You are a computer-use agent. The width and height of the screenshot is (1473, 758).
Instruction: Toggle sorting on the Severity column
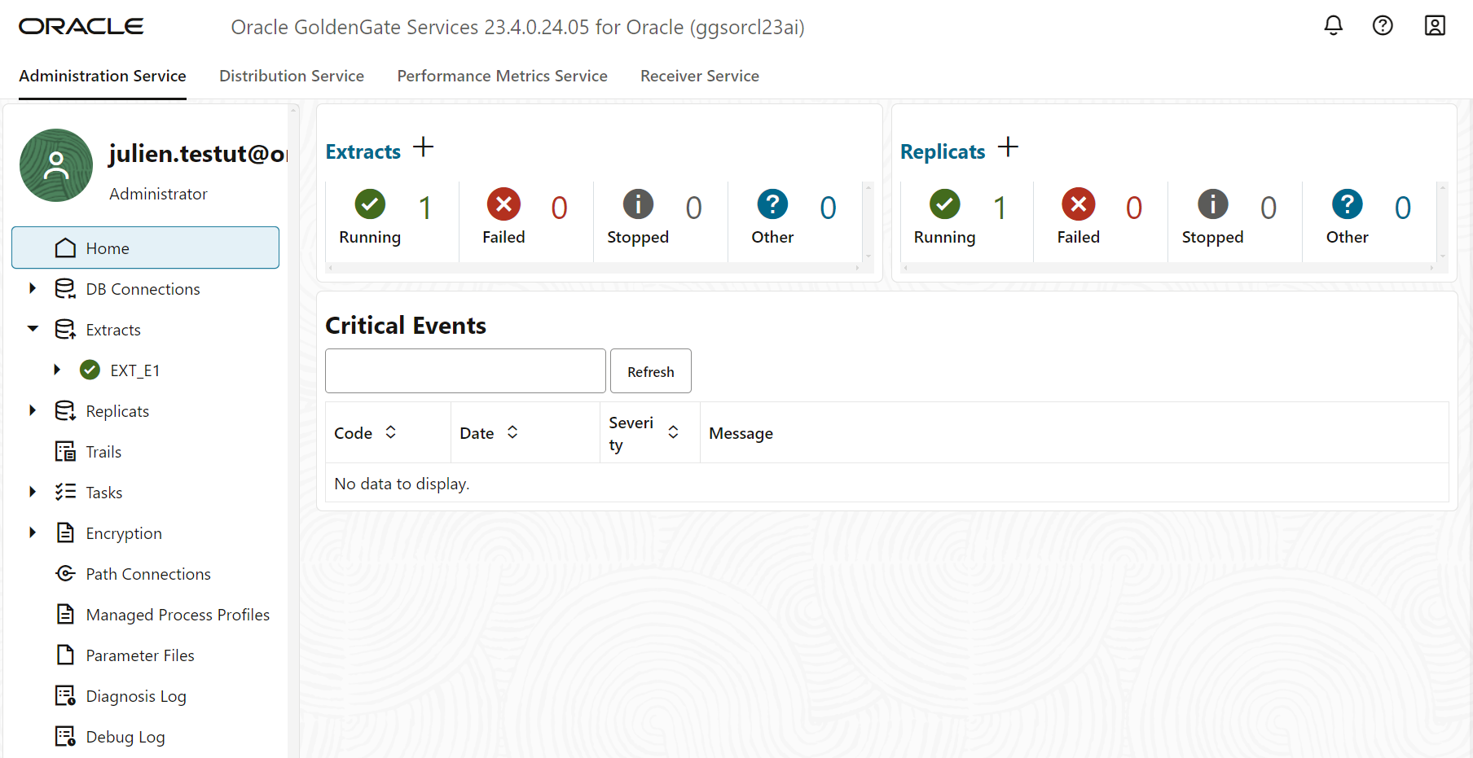[674, 432]
